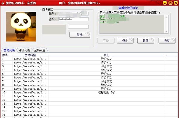Select weibo link in row 1
The width and height of the screenshot is (179, 118).
(x=30, y=59)
